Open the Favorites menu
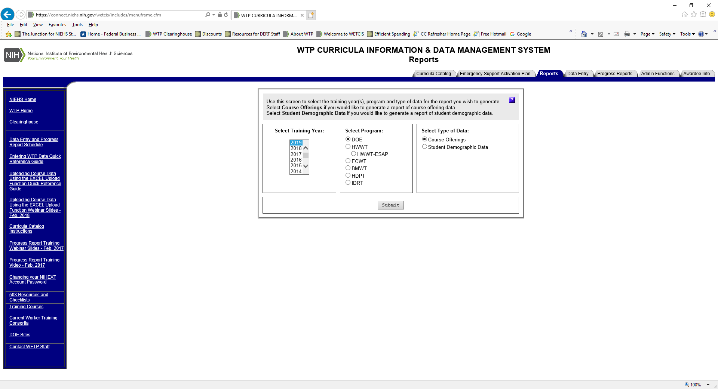The image size is (718, 389). tap(57, 25)
